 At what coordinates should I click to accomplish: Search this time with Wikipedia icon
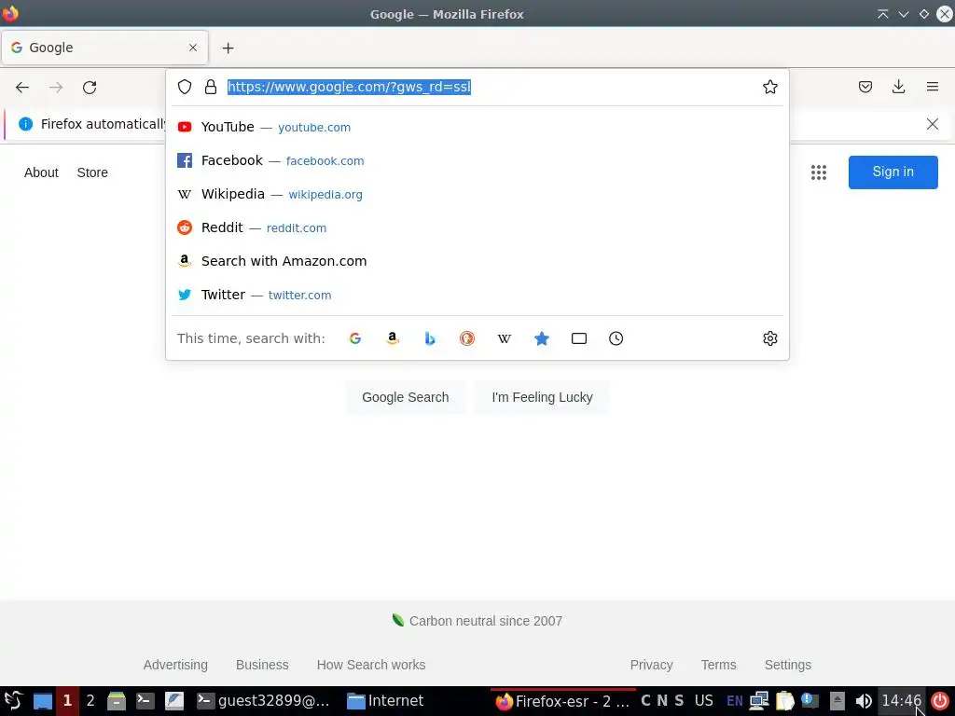[x=505, y=338]
